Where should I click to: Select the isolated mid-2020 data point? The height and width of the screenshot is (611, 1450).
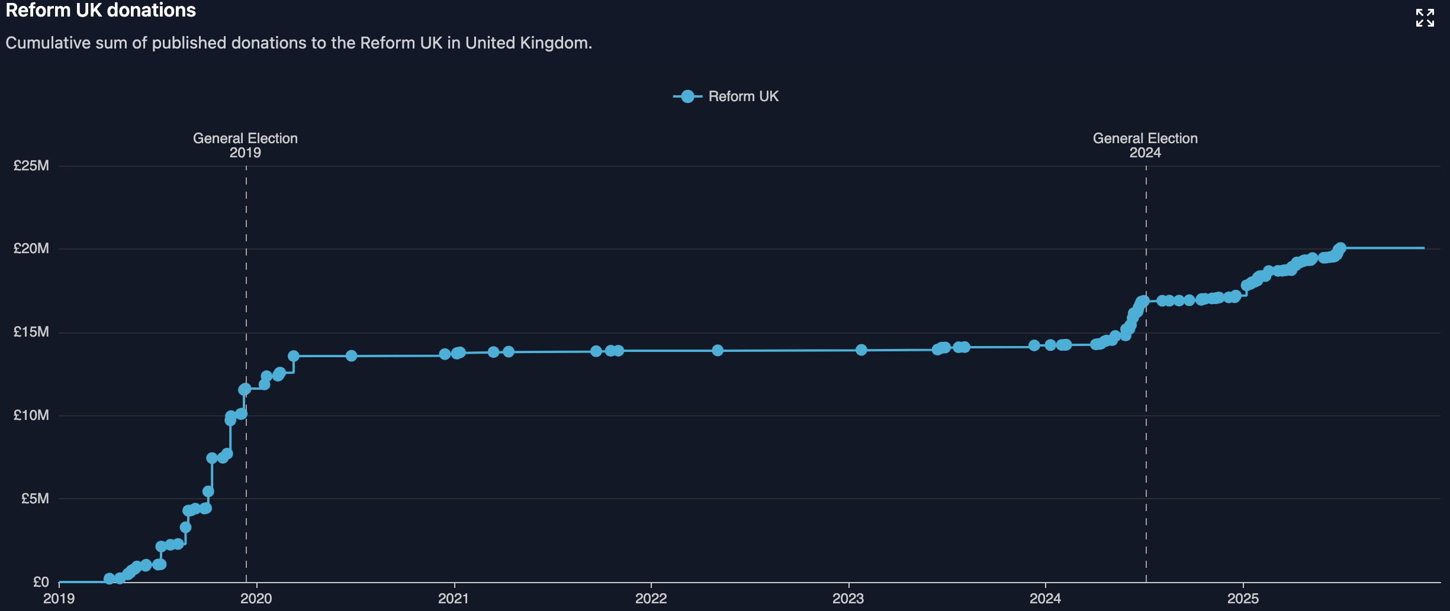351,355
